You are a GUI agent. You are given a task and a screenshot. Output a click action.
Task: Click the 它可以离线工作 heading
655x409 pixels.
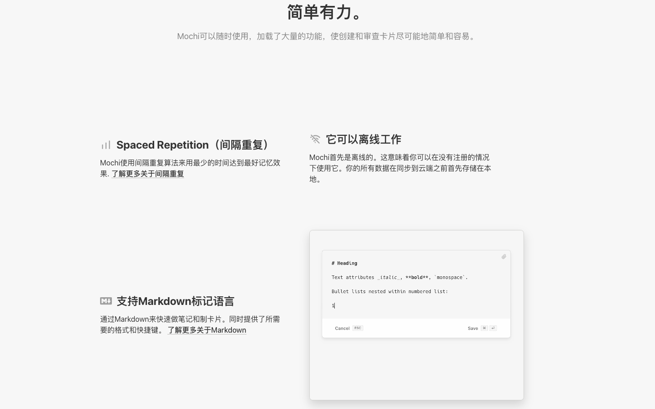coord(363,139)
